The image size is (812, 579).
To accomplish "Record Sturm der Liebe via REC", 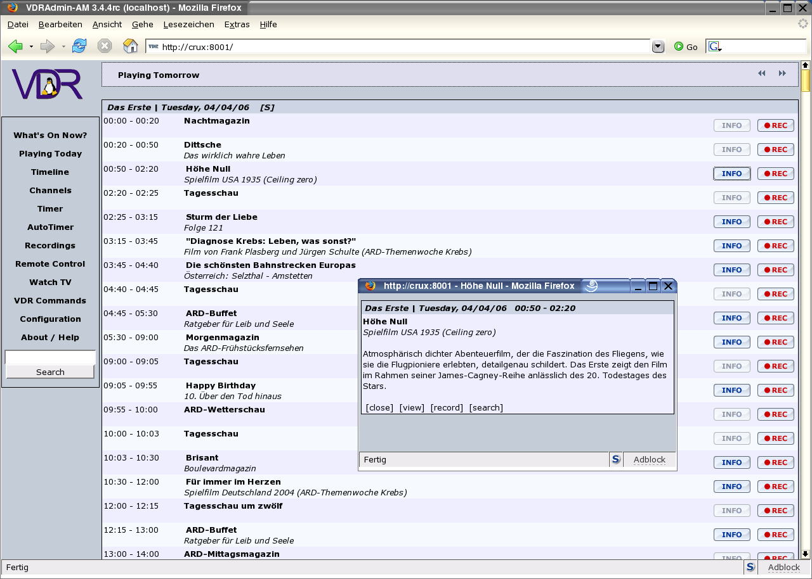I will 775,222.
